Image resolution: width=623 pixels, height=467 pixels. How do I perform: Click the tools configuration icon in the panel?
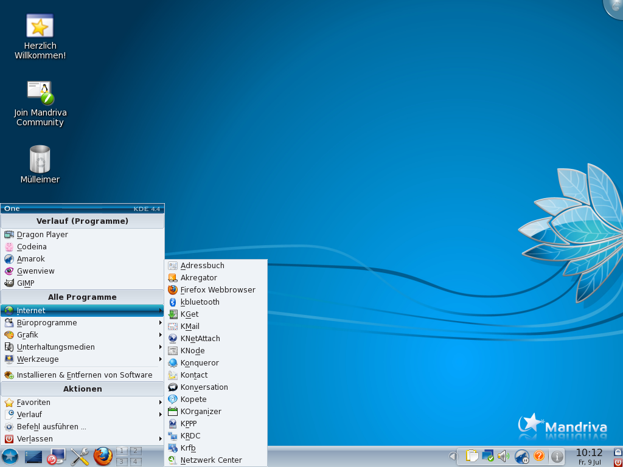click(x=80, y=456)
